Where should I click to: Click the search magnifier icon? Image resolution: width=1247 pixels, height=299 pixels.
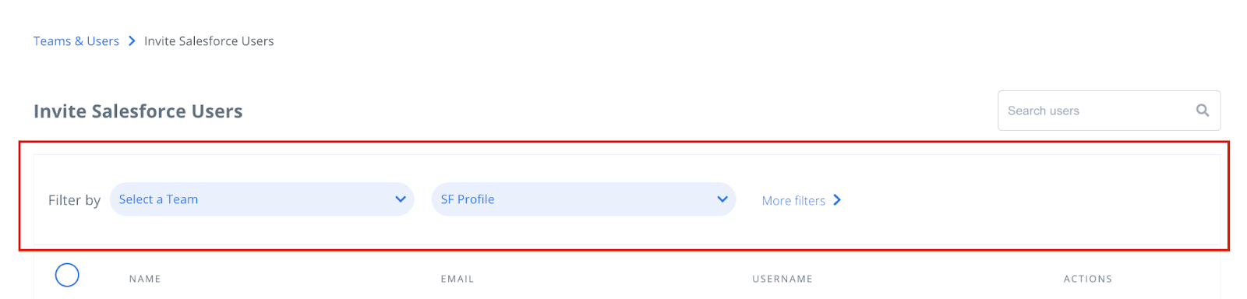click(1203, 111)
